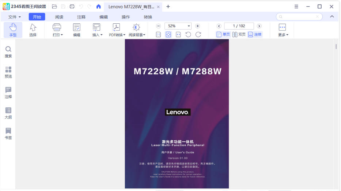Open Bookmarks side panel
This screenshot has height=191, width=341.
coord(8,133)
